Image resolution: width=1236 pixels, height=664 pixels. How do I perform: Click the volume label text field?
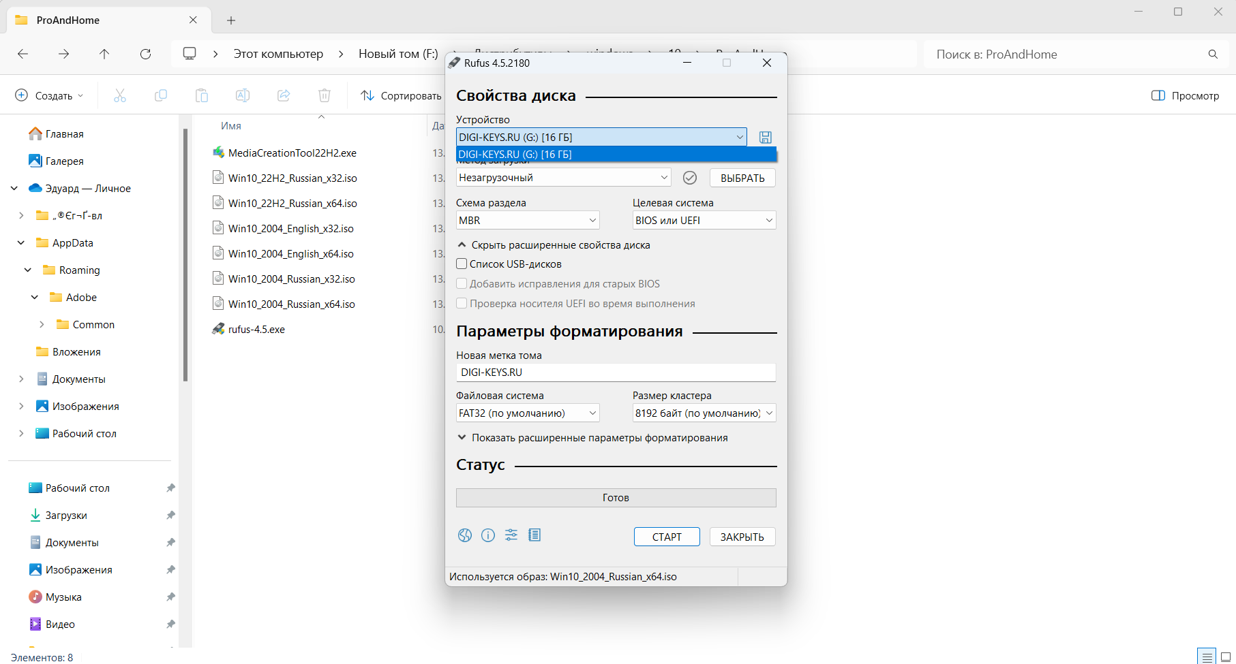point(616,373)
